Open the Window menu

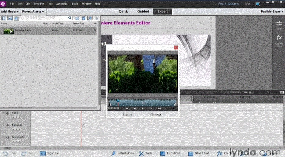[x=86, y=4]
